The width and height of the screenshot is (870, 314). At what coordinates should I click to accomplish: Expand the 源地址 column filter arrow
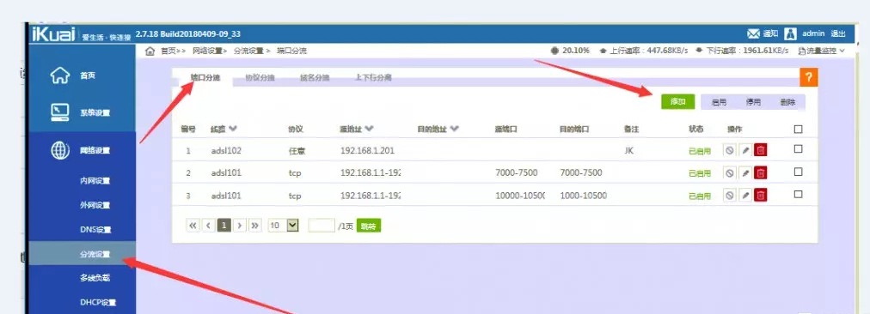(369, 129)
